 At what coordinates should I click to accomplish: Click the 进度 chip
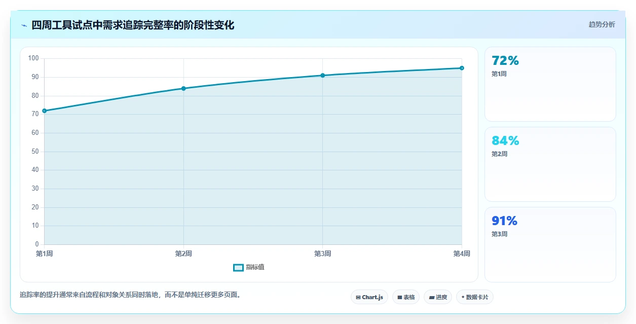438,297
